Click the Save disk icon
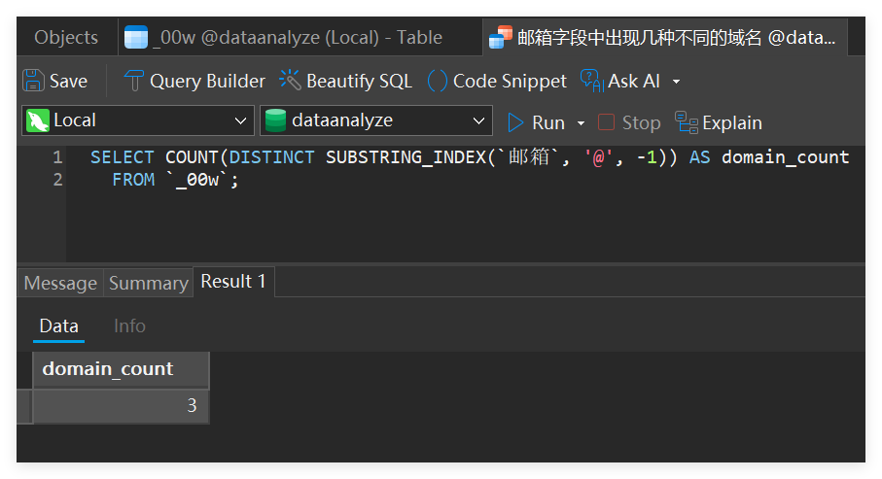The height and width of the screenshot is (479, 882). coord(33,81)
